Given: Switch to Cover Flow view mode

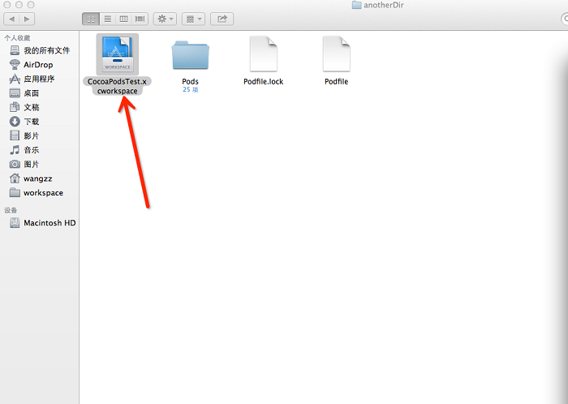Looking at the screenshot, I should 140,19.
